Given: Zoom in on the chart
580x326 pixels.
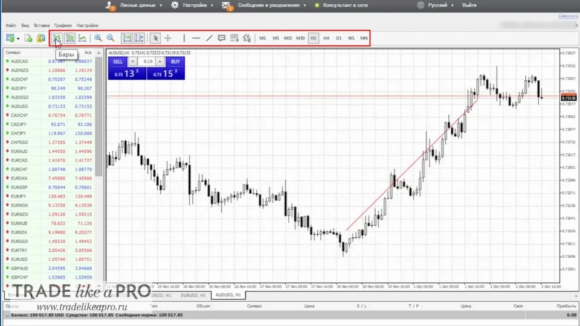Looking at the screenshot, I should (98, 38).
